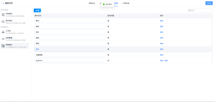Click the 提交 event name field
The height and width of the screenshot is (102, 215).
pyautogui.click(x=70, y=32)
